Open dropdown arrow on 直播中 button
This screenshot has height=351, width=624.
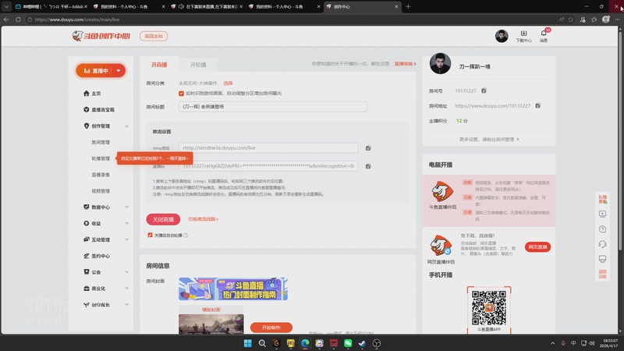pyautogui.click(x=119, y=71)
